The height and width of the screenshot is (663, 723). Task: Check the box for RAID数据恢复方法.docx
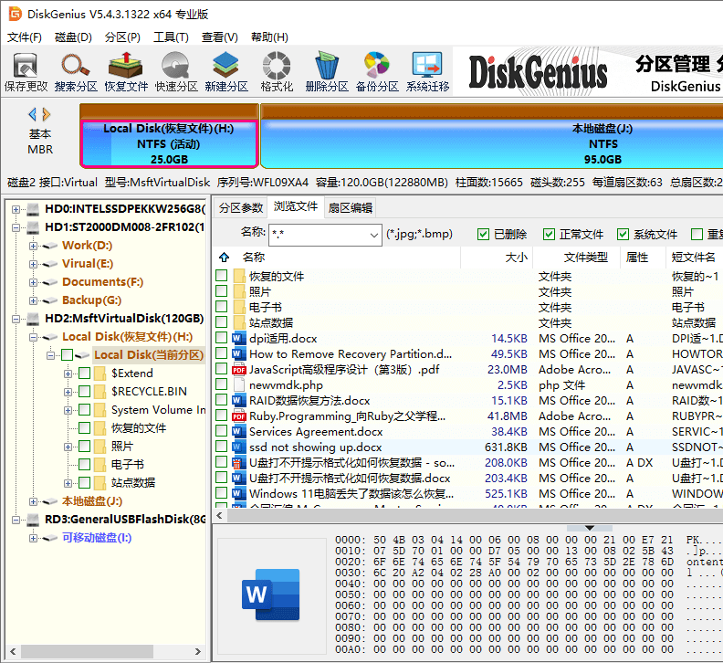(221, 400)
